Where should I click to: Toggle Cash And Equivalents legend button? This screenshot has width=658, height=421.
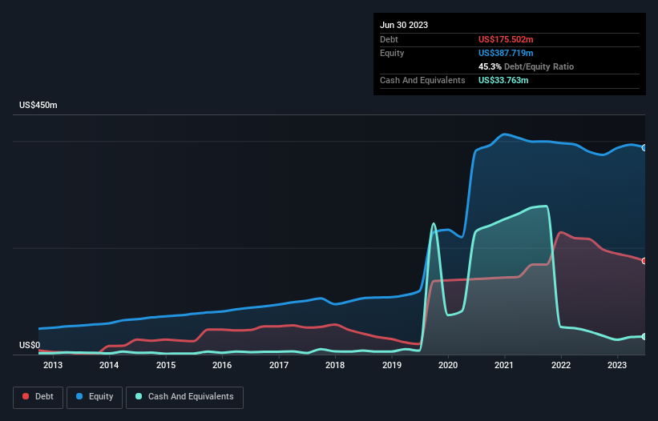(x=184, y=397)
